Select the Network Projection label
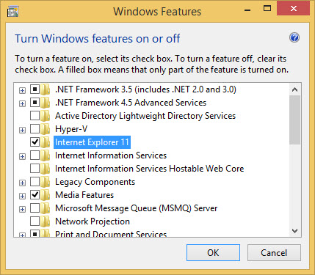The height and width of the screenshot is (275, 315). coord(93,221)
